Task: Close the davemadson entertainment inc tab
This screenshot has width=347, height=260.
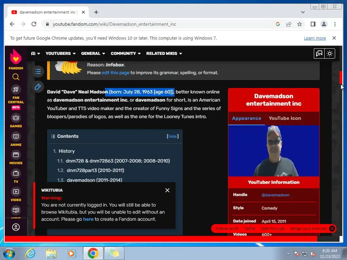Action: 83,12
